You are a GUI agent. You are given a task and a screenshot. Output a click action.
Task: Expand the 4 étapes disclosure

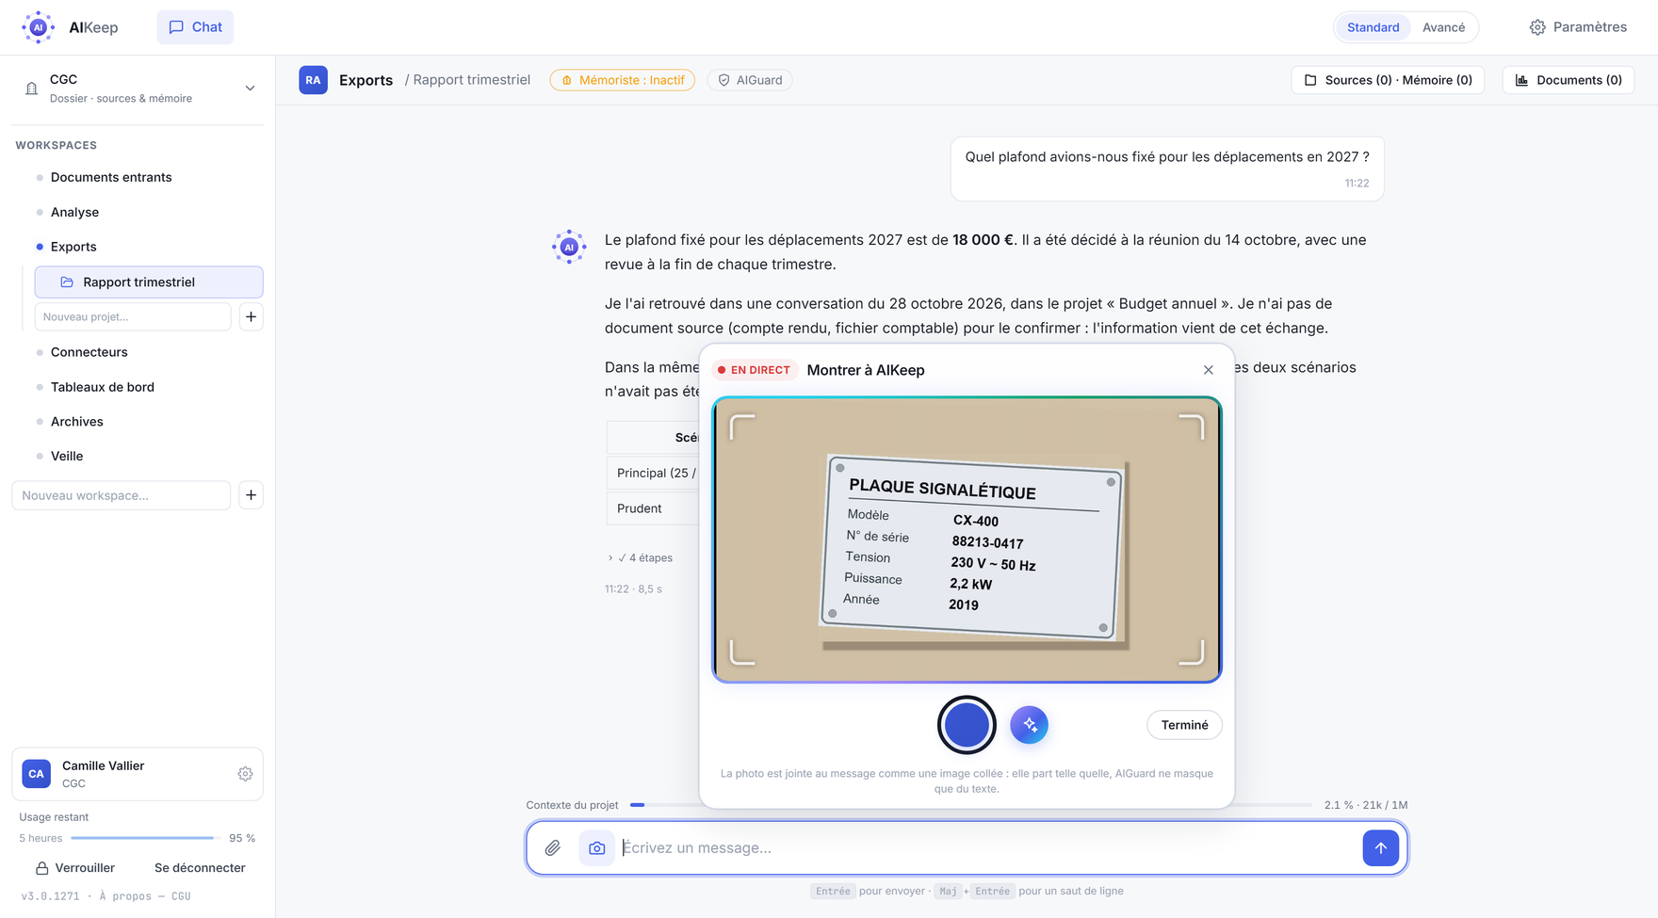coord(640,558)
